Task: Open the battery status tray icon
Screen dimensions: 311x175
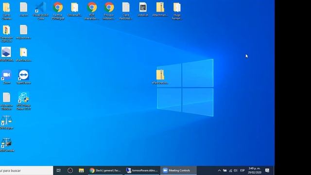Action: pos(225,171)
